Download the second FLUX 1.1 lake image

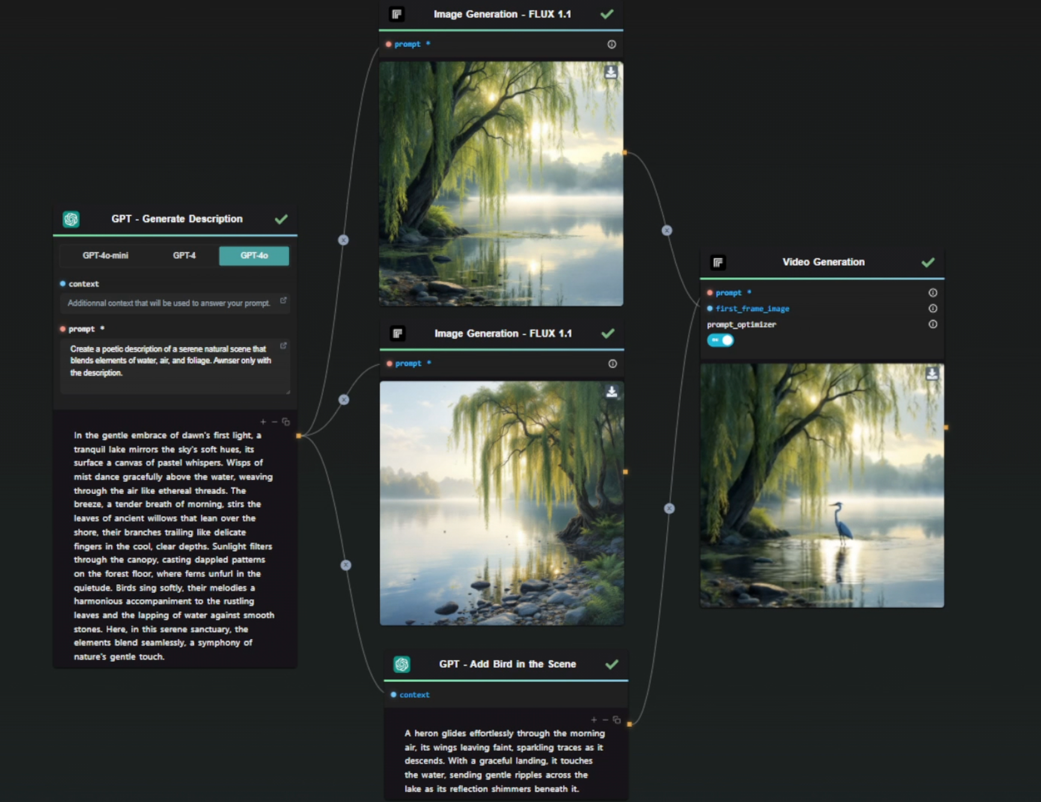(611, 392)
